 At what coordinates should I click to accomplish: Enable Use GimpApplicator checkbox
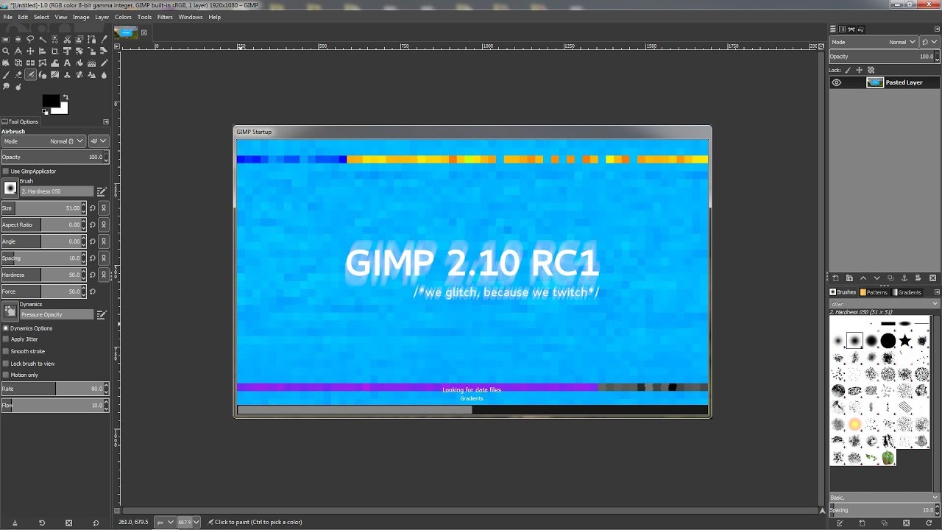(6, 172)
